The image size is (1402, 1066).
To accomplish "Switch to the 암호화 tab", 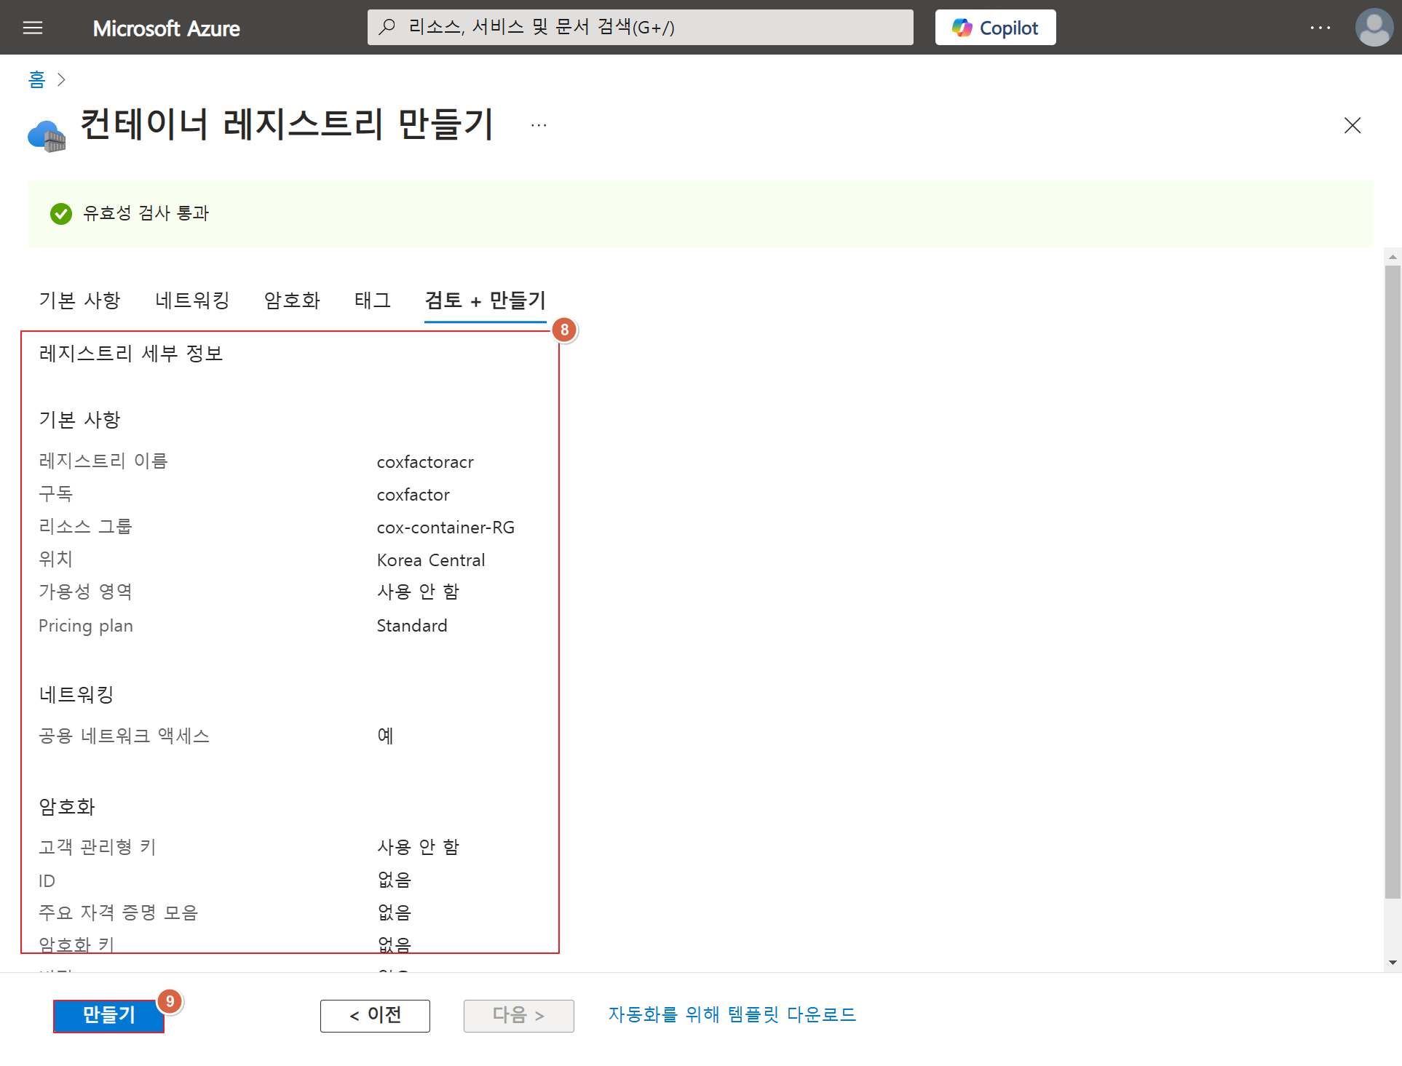I will (292, 300).
